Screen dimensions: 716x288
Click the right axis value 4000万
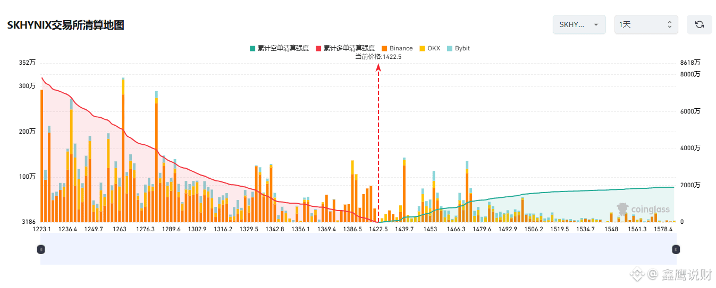690,148
